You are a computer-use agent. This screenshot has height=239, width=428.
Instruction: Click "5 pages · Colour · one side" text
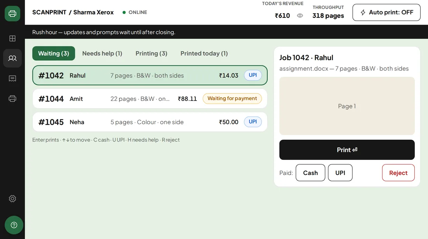pos(147,122)
